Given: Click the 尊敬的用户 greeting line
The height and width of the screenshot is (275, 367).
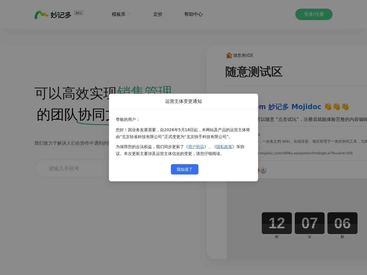Looking at the screenshot, I should coord(128,119).
